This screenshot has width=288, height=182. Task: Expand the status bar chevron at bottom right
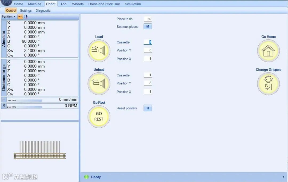coord(283,177)
